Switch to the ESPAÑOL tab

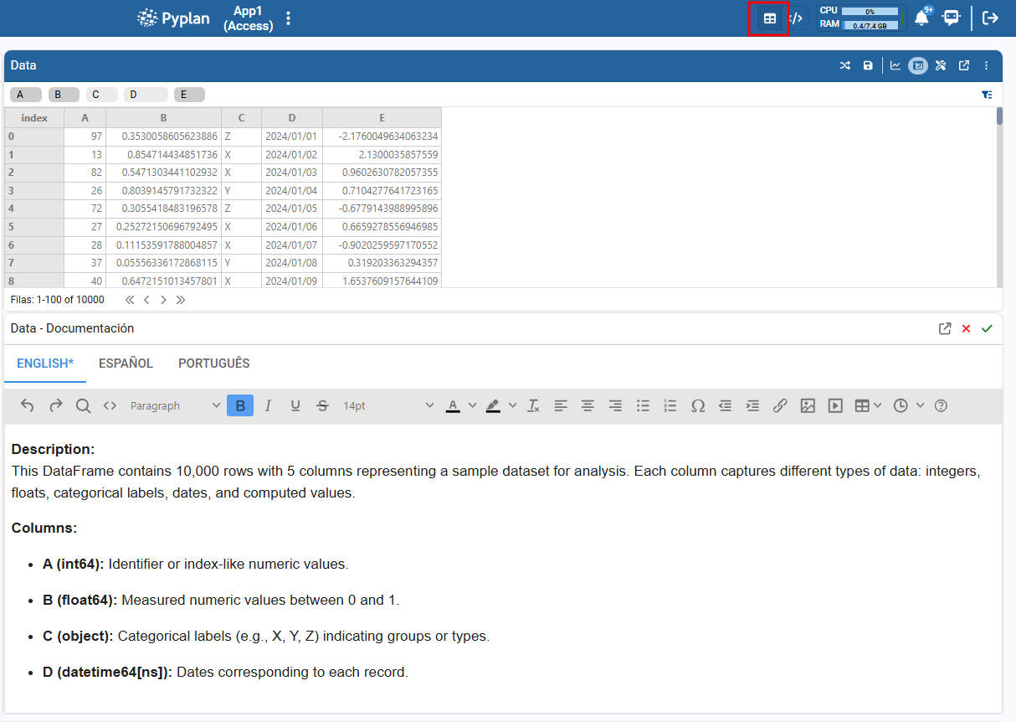pyautogui.click(x=126, y=364)
